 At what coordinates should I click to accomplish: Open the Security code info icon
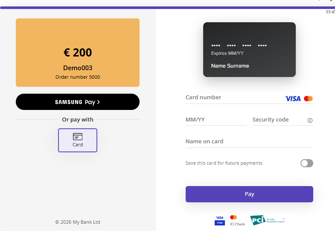[310, 120]
